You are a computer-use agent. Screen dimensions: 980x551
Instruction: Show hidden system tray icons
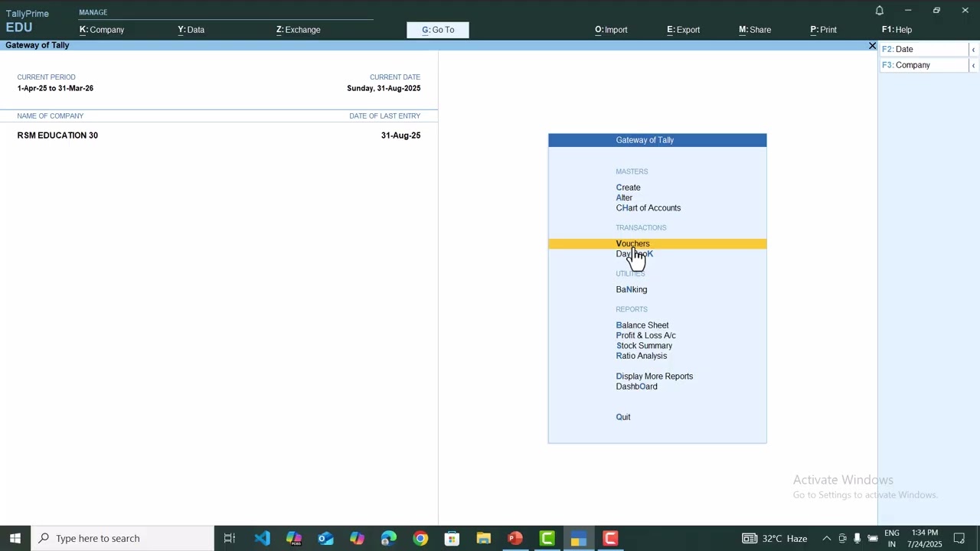[826, 539]
